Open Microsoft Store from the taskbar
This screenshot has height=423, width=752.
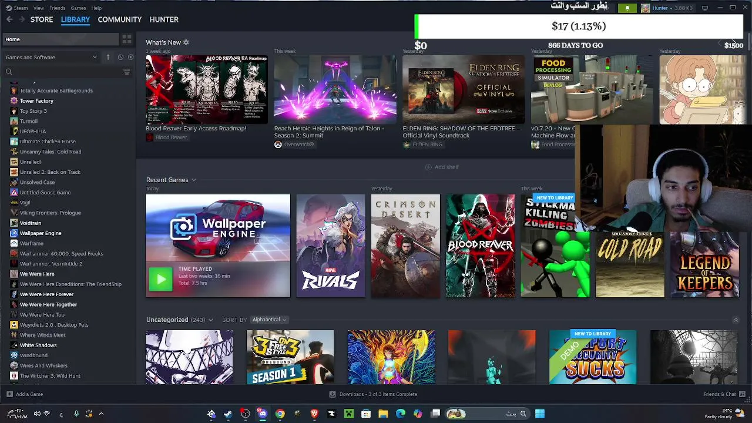(x=366, y=414)
